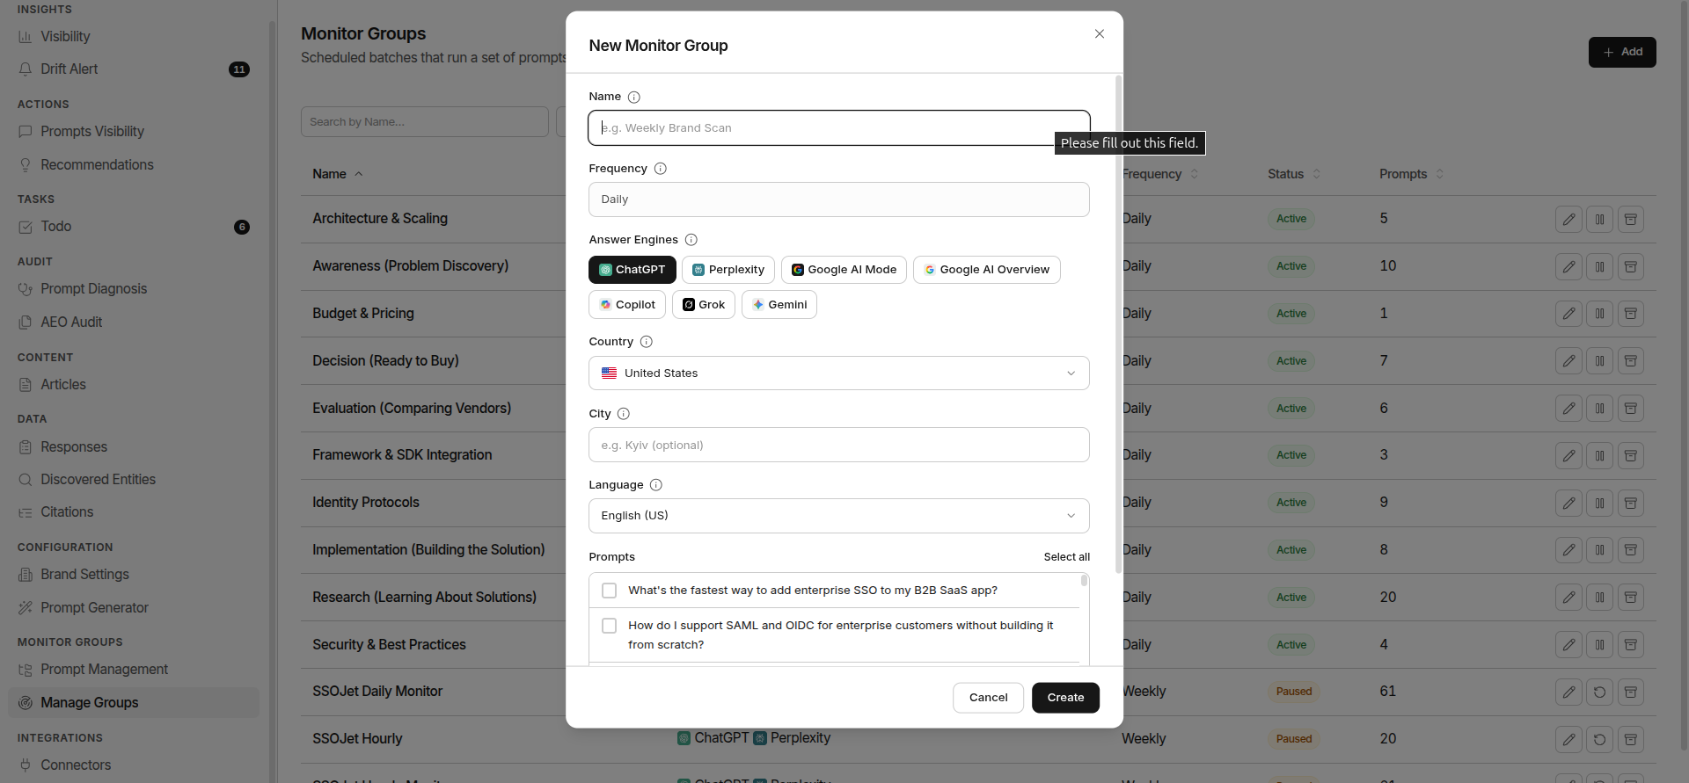Open Visibility in the sidebar
Screen dimensions: 1689x783
[65, 37]
